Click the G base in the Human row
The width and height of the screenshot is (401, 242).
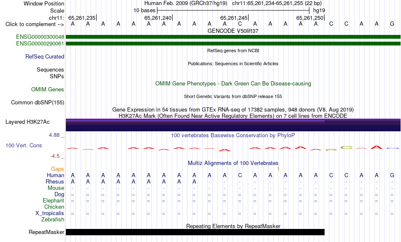pyautogui.click(x=392, y=176)
